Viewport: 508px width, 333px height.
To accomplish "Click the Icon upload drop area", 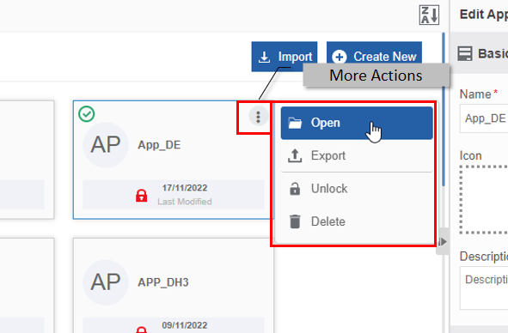I will [x=484, y=200].
